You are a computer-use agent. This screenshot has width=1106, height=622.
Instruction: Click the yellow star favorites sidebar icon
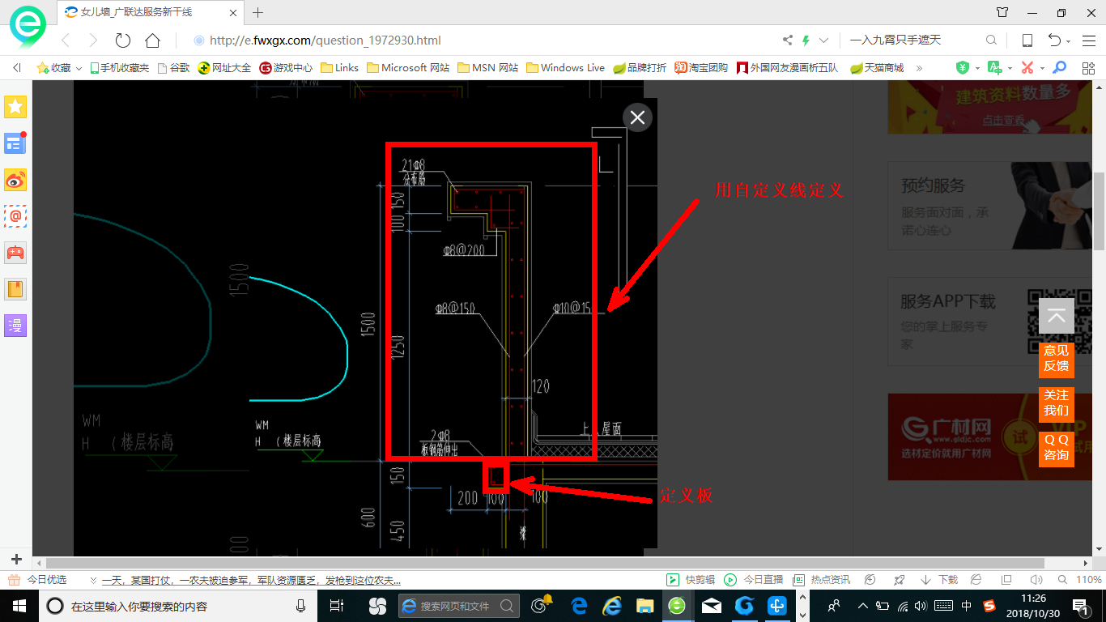15,106
